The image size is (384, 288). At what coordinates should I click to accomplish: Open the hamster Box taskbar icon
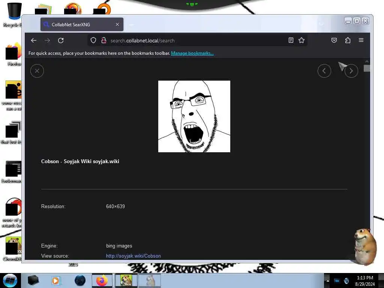click(x=126, y=280)
